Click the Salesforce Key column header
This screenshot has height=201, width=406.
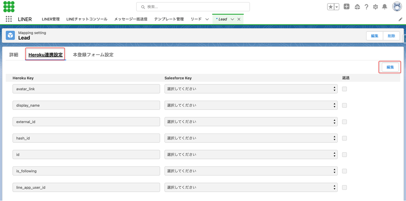(x=178, y=78)
